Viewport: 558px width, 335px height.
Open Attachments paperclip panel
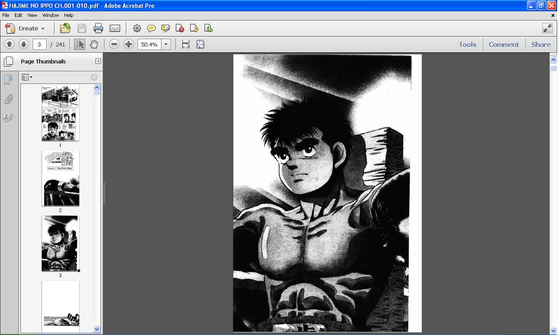[x=8, y=99]
